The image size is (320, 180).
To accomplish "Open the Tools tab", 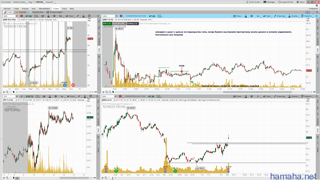I will (64, 9).
